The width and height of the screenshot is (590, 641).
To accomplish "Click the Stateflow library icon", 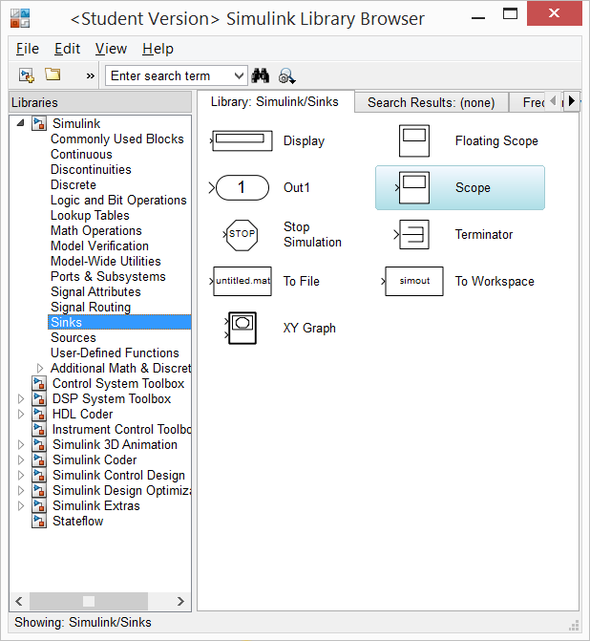I will [x=39, y=521].
